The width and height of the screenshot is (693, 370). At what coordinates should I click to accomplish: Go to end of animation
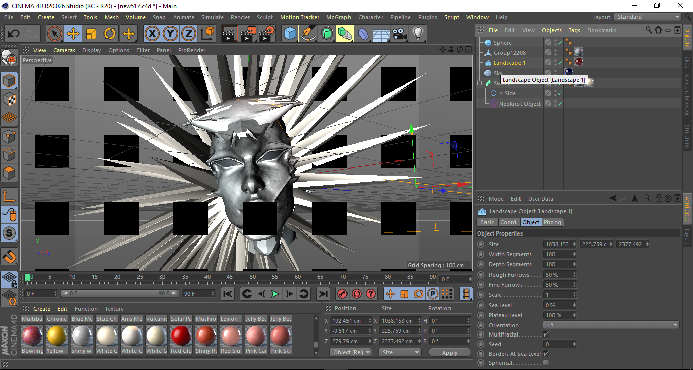323,294
